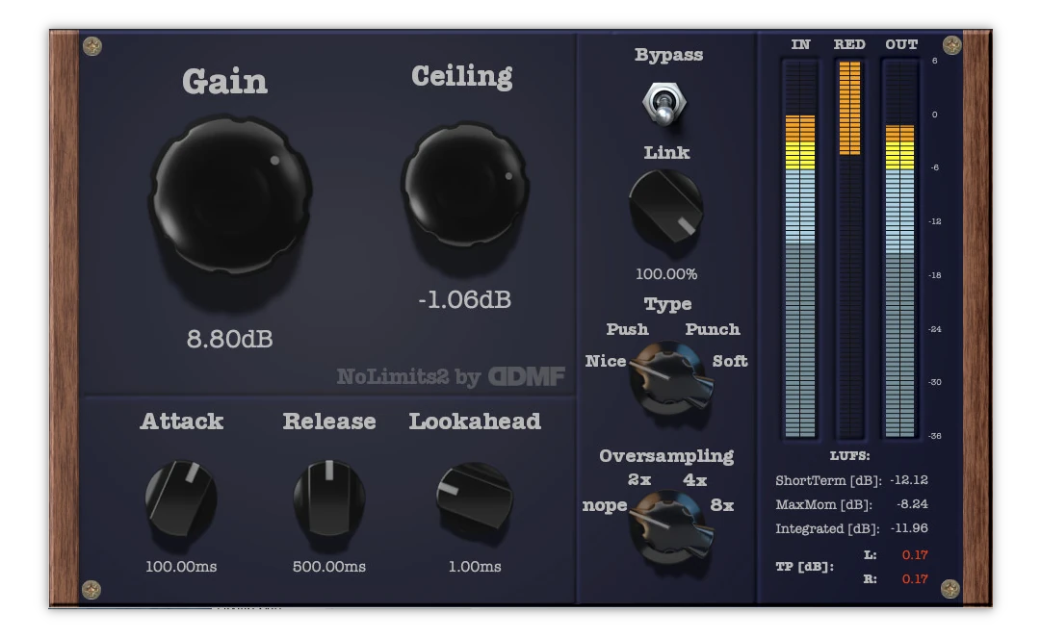Click the RED gain reduction meter
The image size is (1041, 639).
tap(849, 249)
